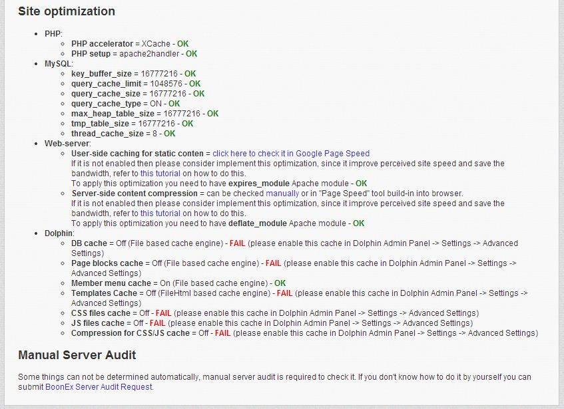Click the 'PHP setup' label

point(91,54)
